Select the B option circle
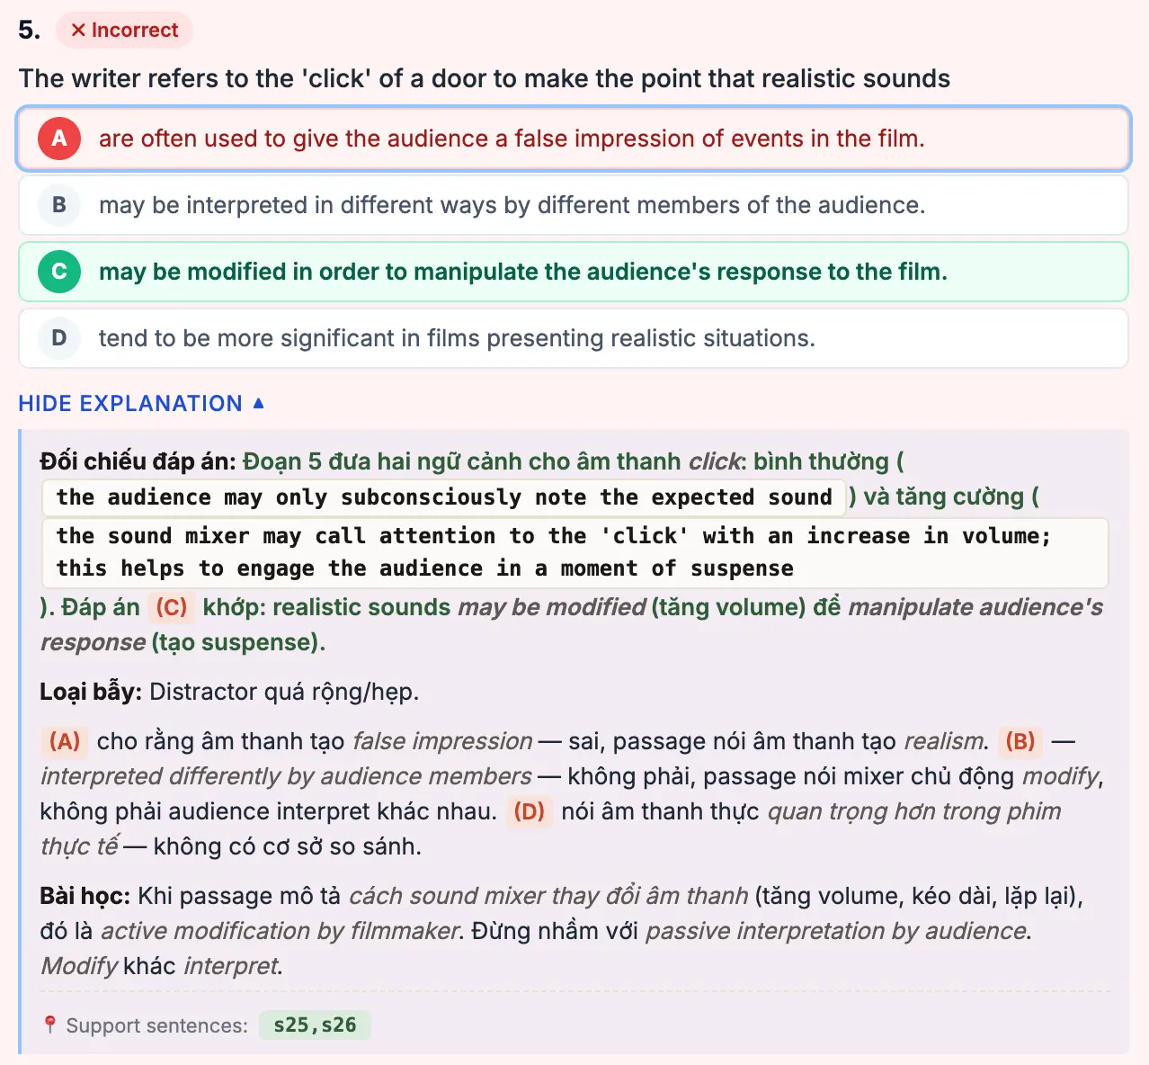The image size is (1149, 1065). click(59, 205)
